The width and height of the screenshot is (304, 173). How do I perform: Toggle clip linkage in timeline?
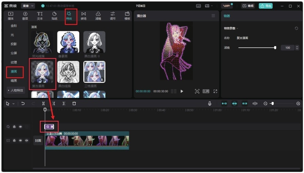click(245, 104)
